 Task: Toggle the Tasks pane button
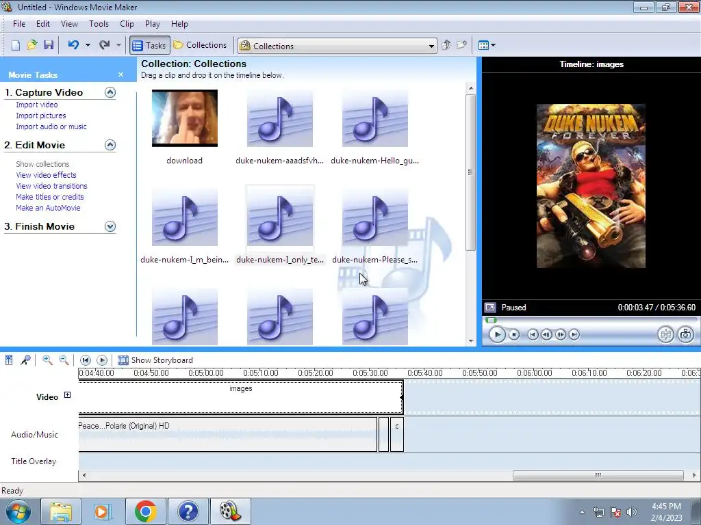(x=150, y=46)
